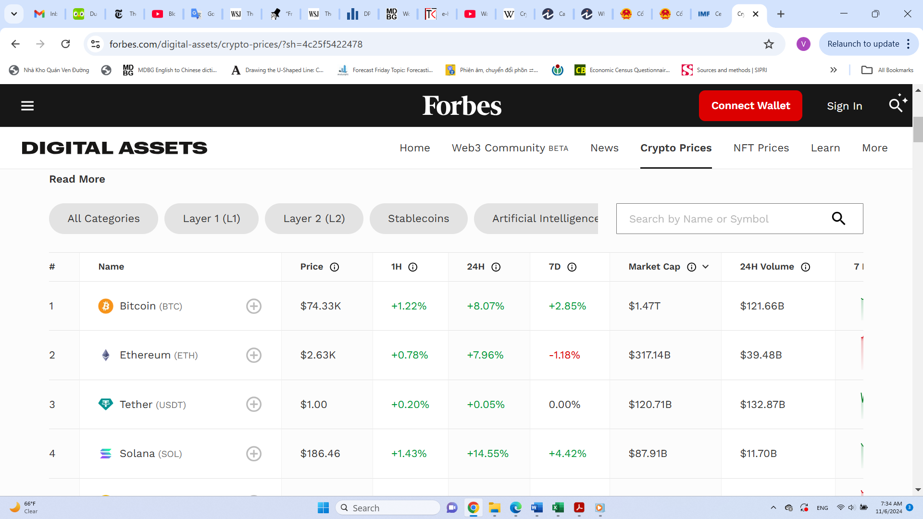Viewport: 923px width, 519px height.
Task: Open the Forbes hamburger menu
Action: (x=27, y=106)
